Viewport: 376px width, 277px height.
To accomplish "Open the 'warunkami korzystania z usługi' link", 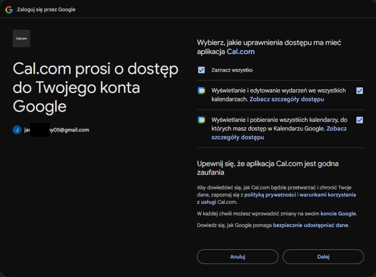I will pos(276,198).
